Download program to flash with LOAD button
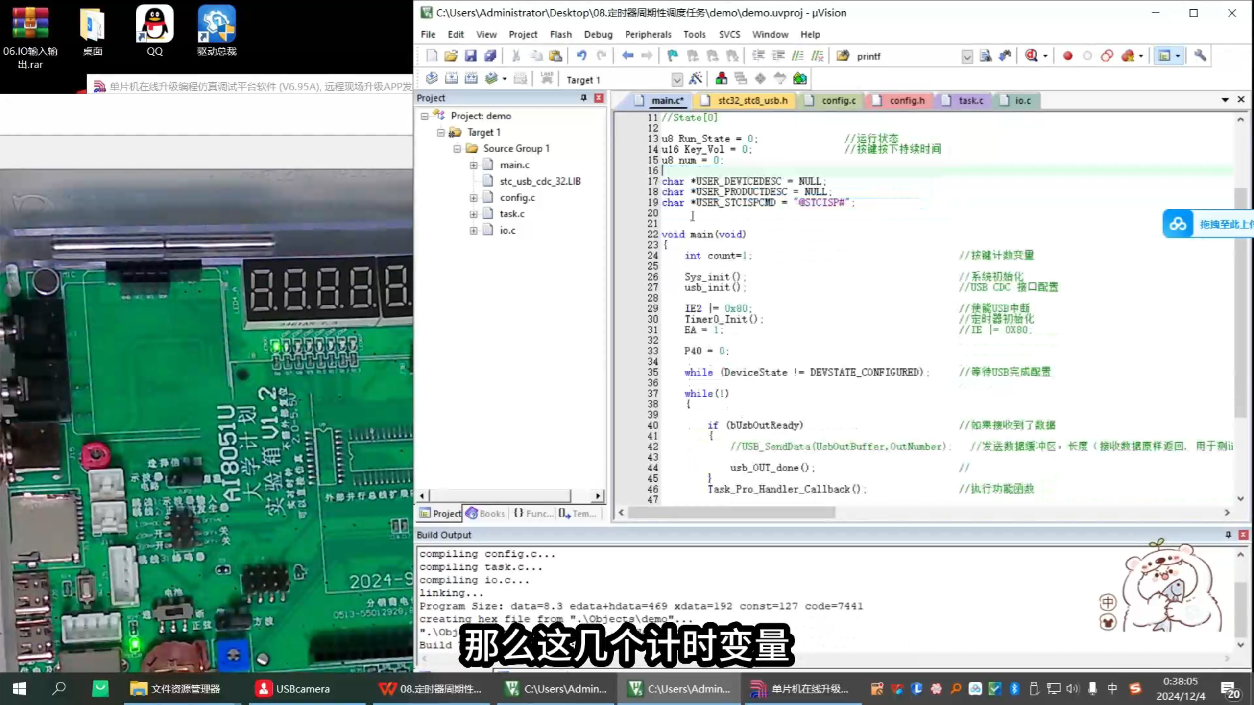This screenshot has width=1254, height=705. (x=546, y=77)
